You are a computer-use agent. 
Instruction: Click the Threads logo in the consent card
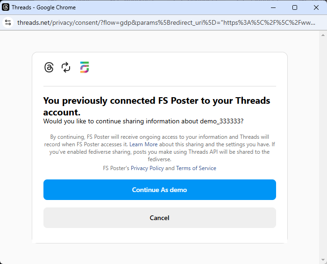49,67
